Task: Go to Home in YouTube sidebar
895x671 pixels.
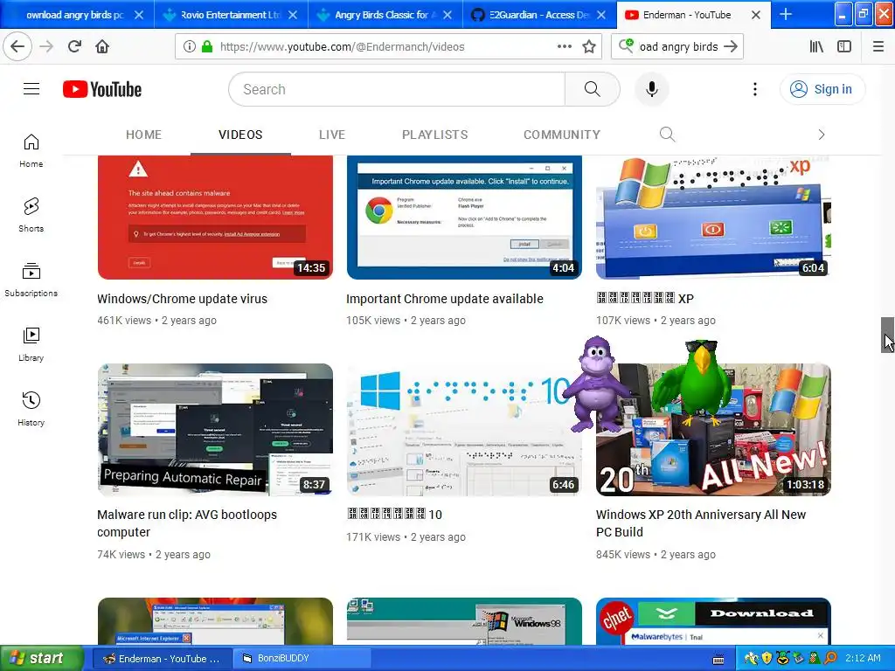Action: click(31, 151)
